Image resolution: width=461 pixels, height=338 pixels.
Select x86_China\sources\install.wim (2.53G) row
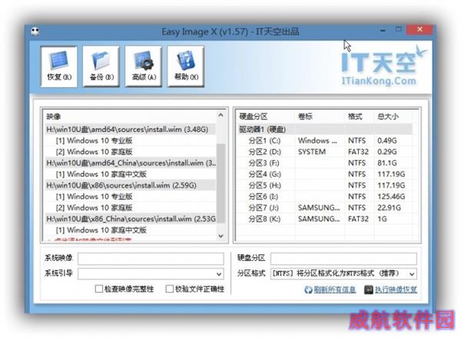[131, 219]
